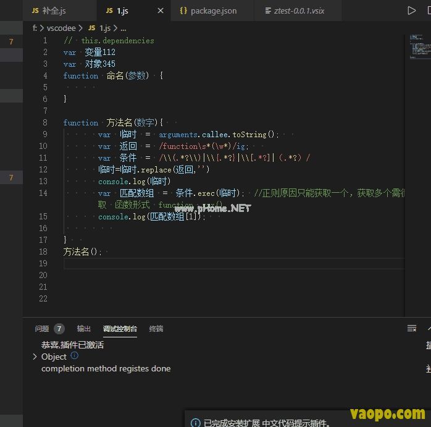The image size is (431, 427).
Task: Click the braces icon of package.json tab
Action: coord(183,11)
